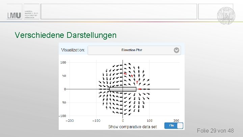The width and height of the screenshot is (243, 137).
Task: Click the university seal emblem
Action: [226, 16]
